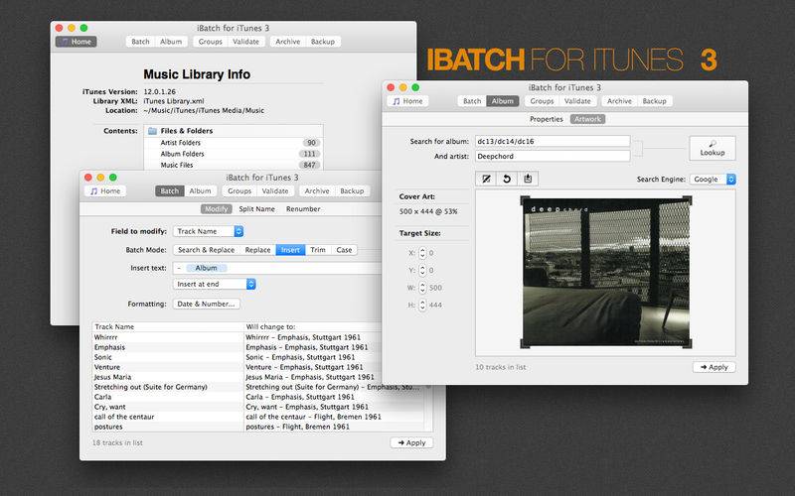Open Validate tab in the Music Library Info window
Screen dimensions: 795x496
click(245, 42)
